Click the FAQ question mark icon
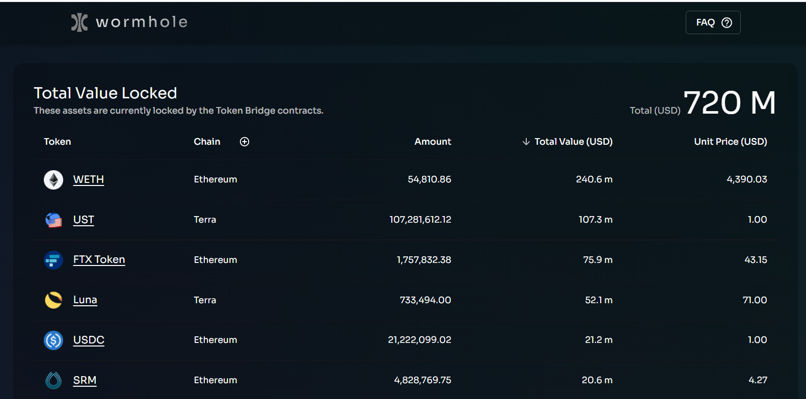This screenshot has width=806, height=399. pyautogui.click(x=727, y=22)
